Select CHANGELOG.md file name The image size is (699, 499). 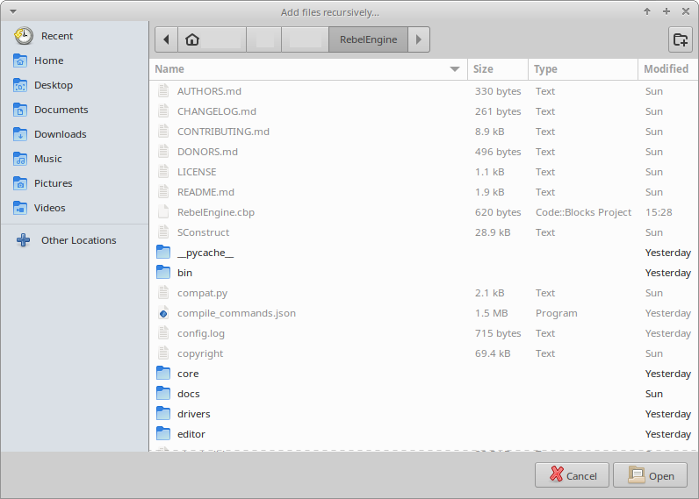[x=217, y=111]
